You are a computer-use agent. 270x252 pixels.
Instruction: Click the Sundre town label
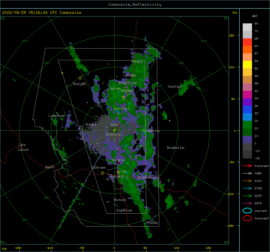coord(91,124)
